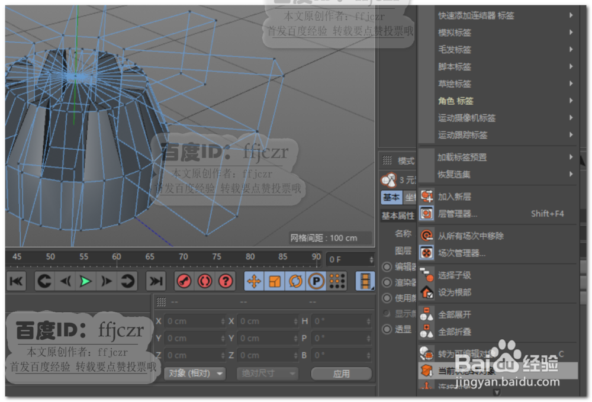The height and width of the screenshot is (402, 592).
Task: Click the 场次管理器 icon
Action: pos(427,253)
